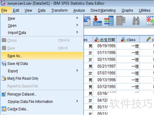The image size is (154, 115).
Task: Select Open in the File menu
Action: (x=42, y=25)
